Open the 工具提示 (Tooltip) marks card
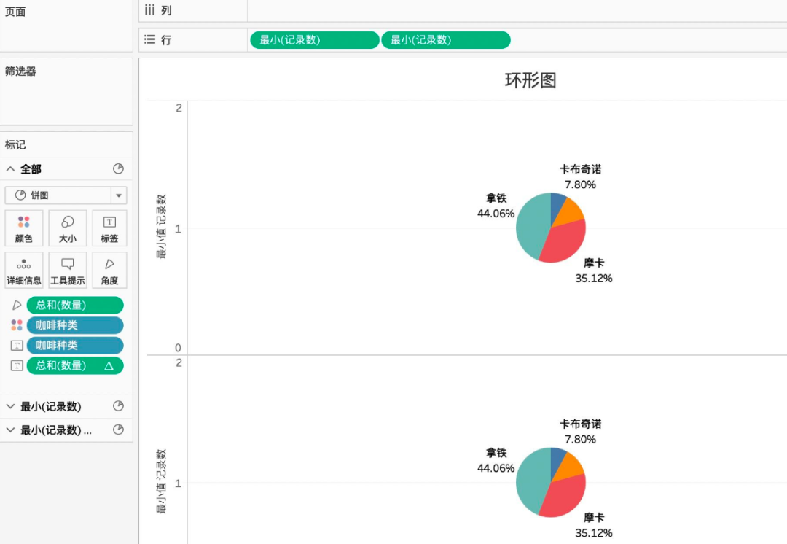 coord(67,270)
